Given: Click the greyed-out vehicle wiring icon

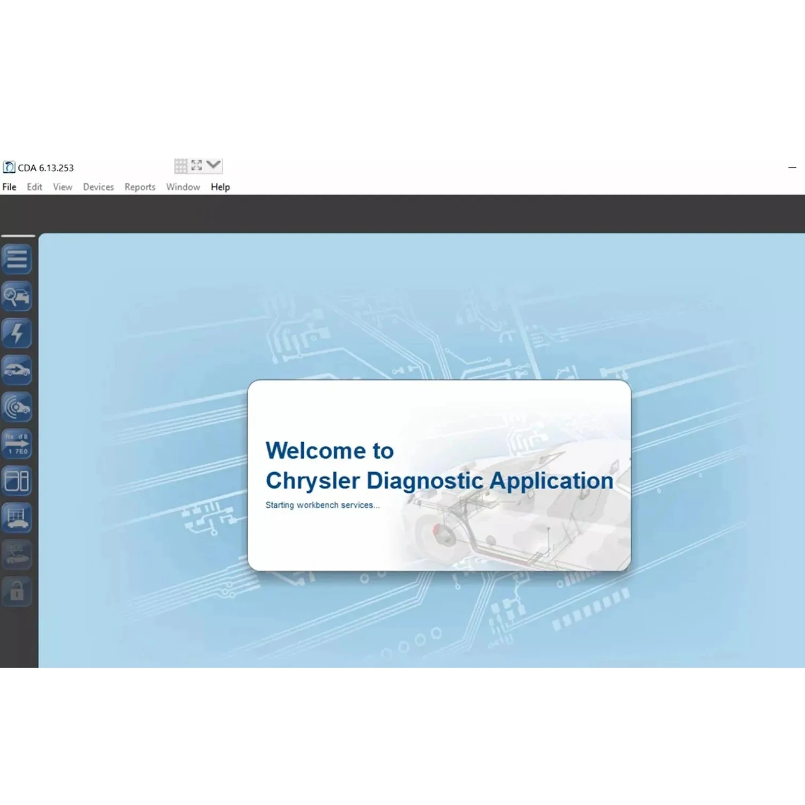Looking at the screenshot, I should click(17, 555).
